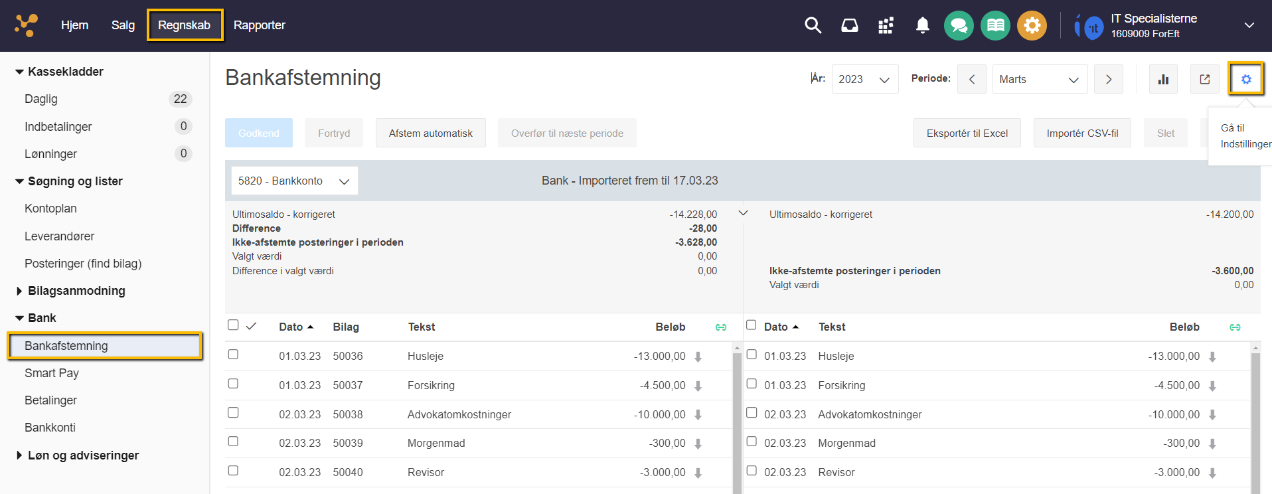
Task: Check the bank-side Forsikring row checkbox
Action: click(x=752, y=384)
